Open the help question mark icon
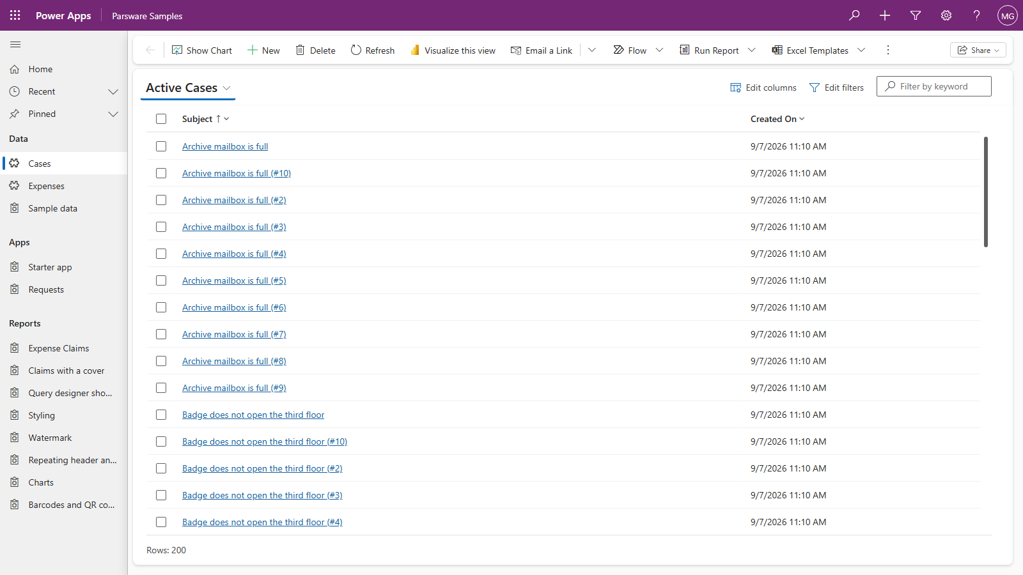Viewport: 1023px width, 575px height. (x=977, y=15)
